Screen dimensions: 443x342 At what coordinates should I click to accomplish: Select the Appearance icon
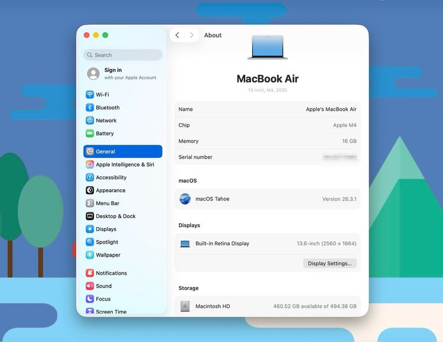click(90, 190)
